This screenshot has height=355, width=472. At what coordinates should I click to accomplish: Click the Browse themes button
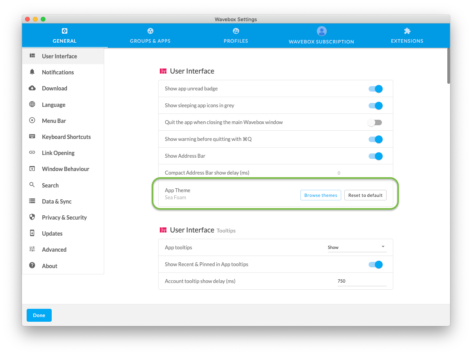point(321,195)
